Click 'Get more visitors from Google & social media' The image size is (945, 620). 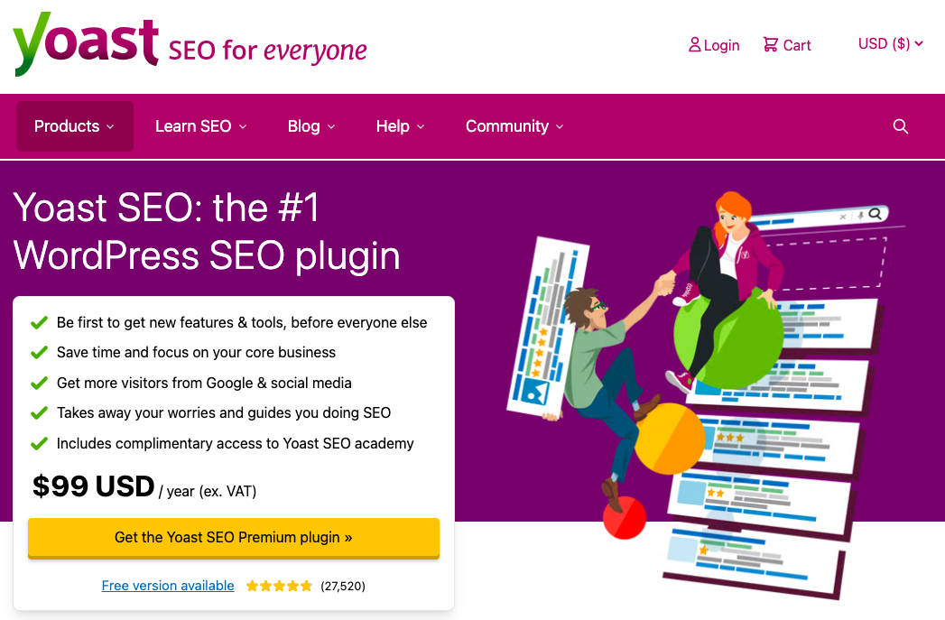pyautogui.click(x=204, y=384)
